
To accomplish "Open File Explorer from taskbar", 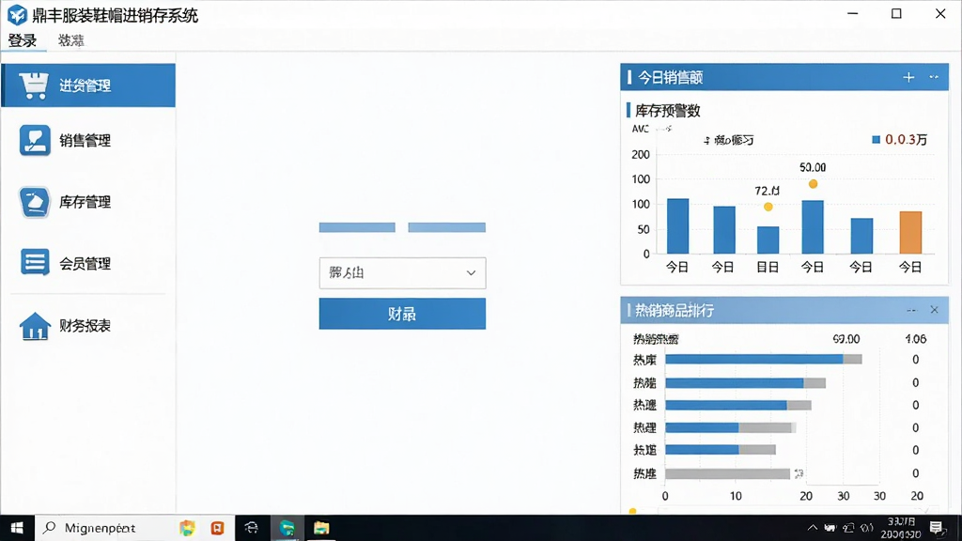I will pos(321,528).
